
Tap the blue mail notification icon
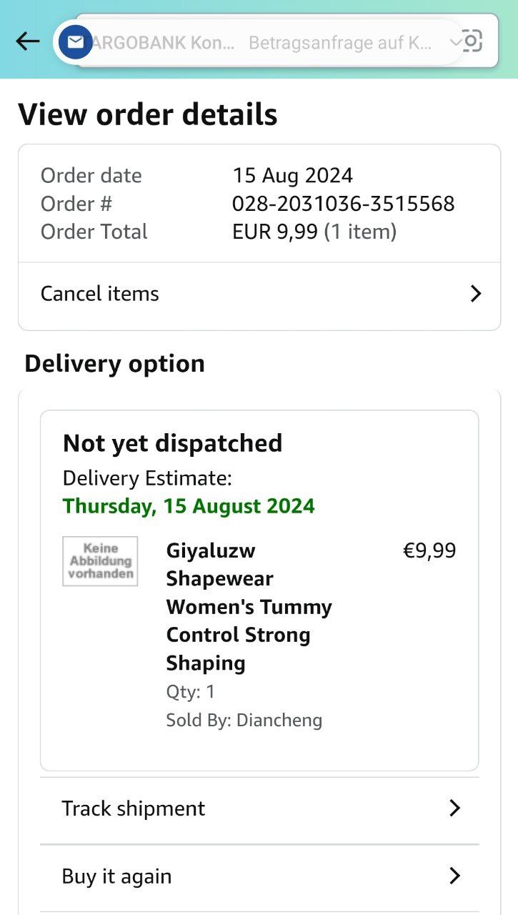click(x=75, y=43)
